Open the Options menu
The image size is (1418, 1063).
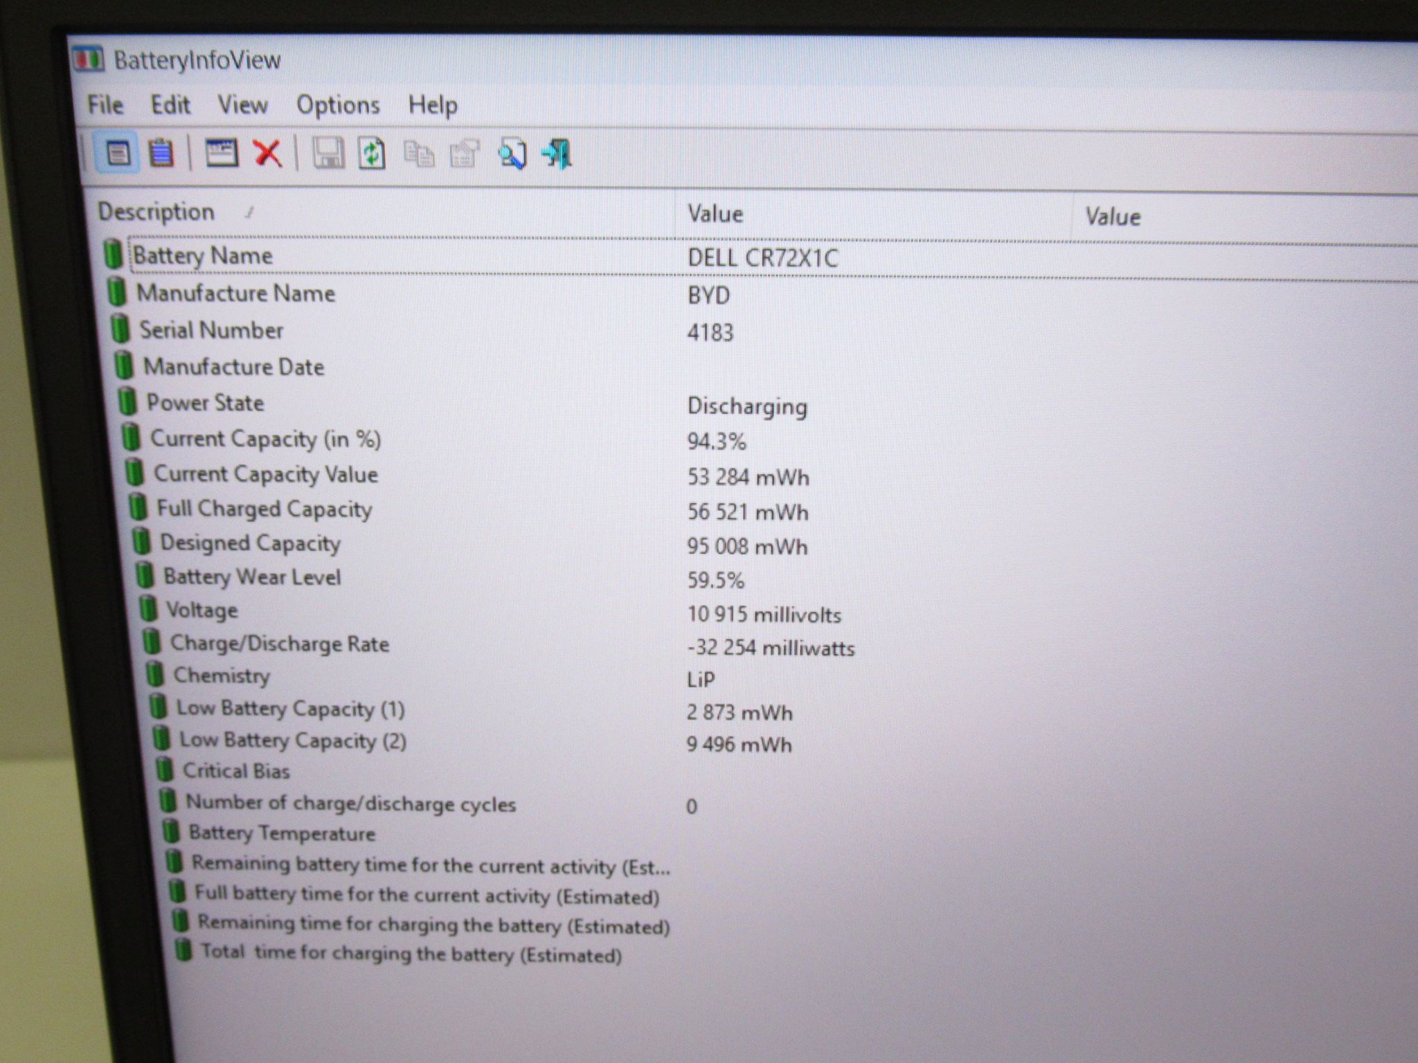tap(338, 105)
